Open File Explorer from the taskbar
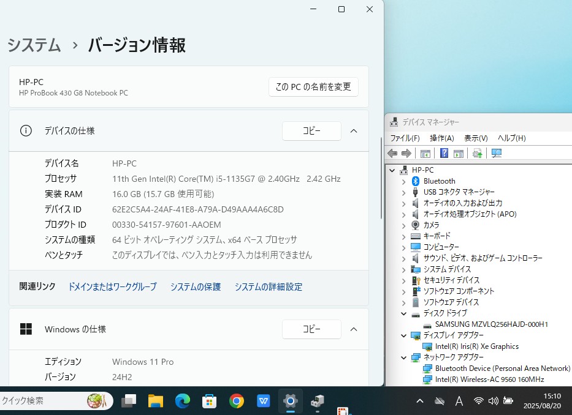Viewport: 572px width, 415px height. pyautogui.click(x=156, y=401)
